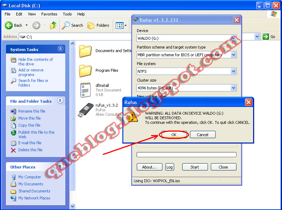This screenshot has height=210, width=282.
Task: Click the warning triangle icon in dialog
Action: tap(133, 116)
